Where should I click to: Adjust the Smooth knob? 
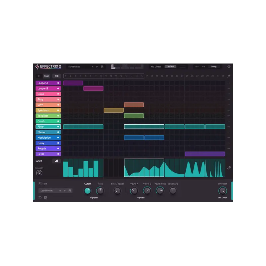coord(39,173)
